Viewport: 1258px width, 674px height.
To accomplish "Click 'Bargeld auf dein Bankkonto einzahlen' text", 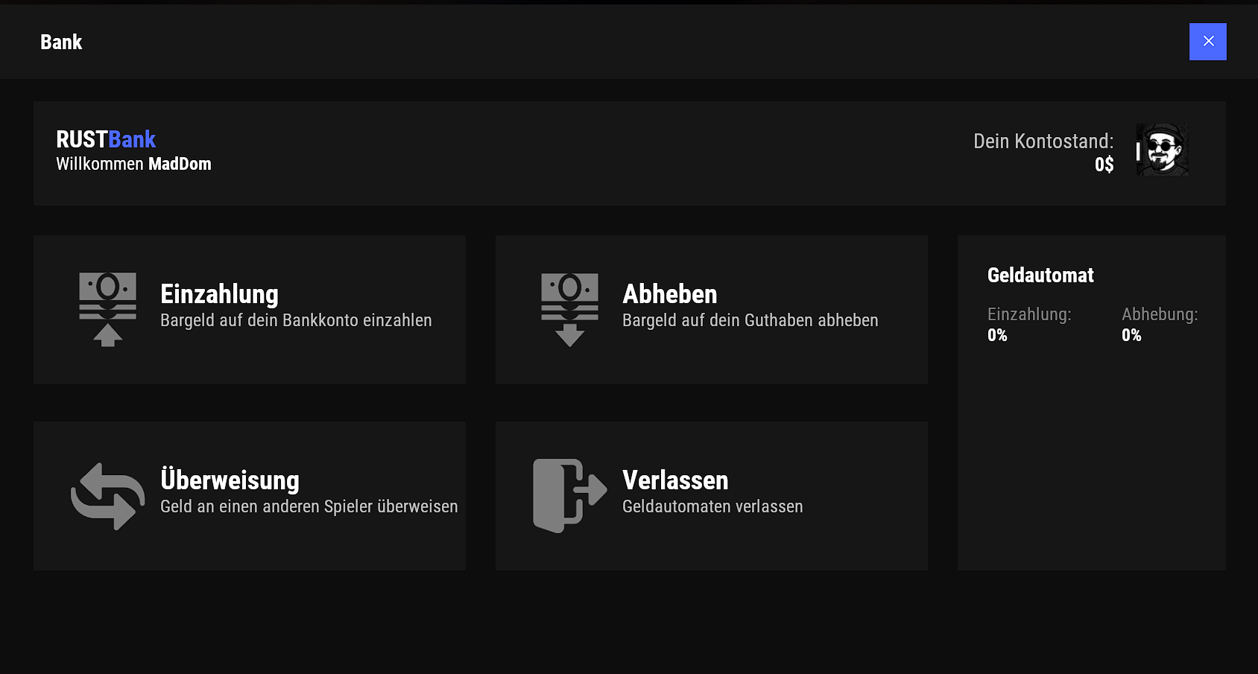I will (x=296, y=320).
